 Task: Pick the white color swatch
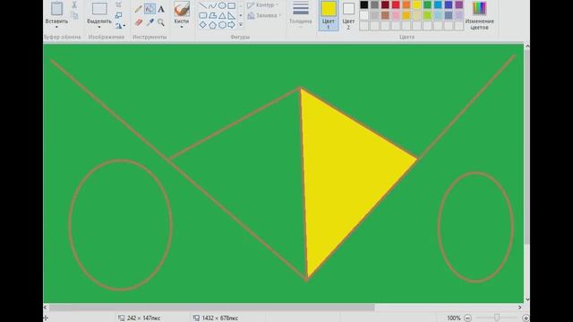point(364,15)
